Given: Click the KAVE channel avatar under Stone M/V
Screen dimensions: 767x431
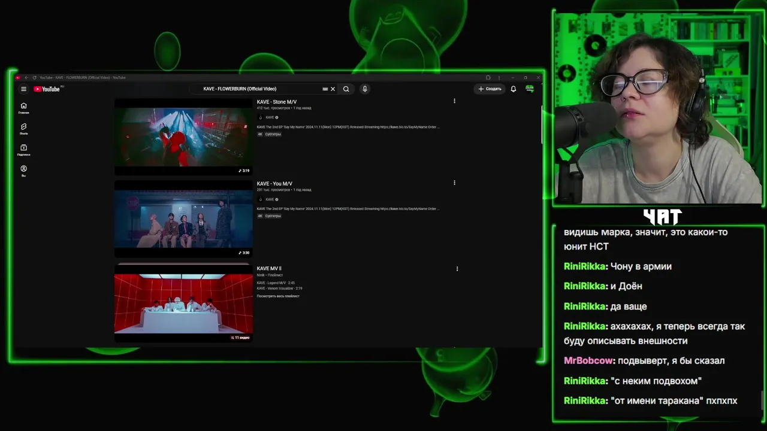Looking at the screenshot, I should pyautogui.click(x=260, y=117).
